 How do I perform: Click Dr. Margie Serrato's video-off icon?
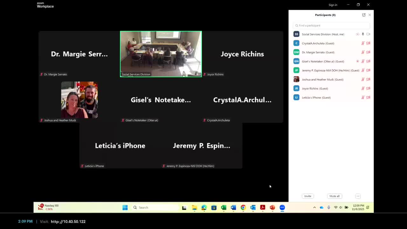[368, 52]
